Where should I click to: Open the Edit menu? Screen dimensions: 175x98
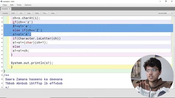point(12,5)
